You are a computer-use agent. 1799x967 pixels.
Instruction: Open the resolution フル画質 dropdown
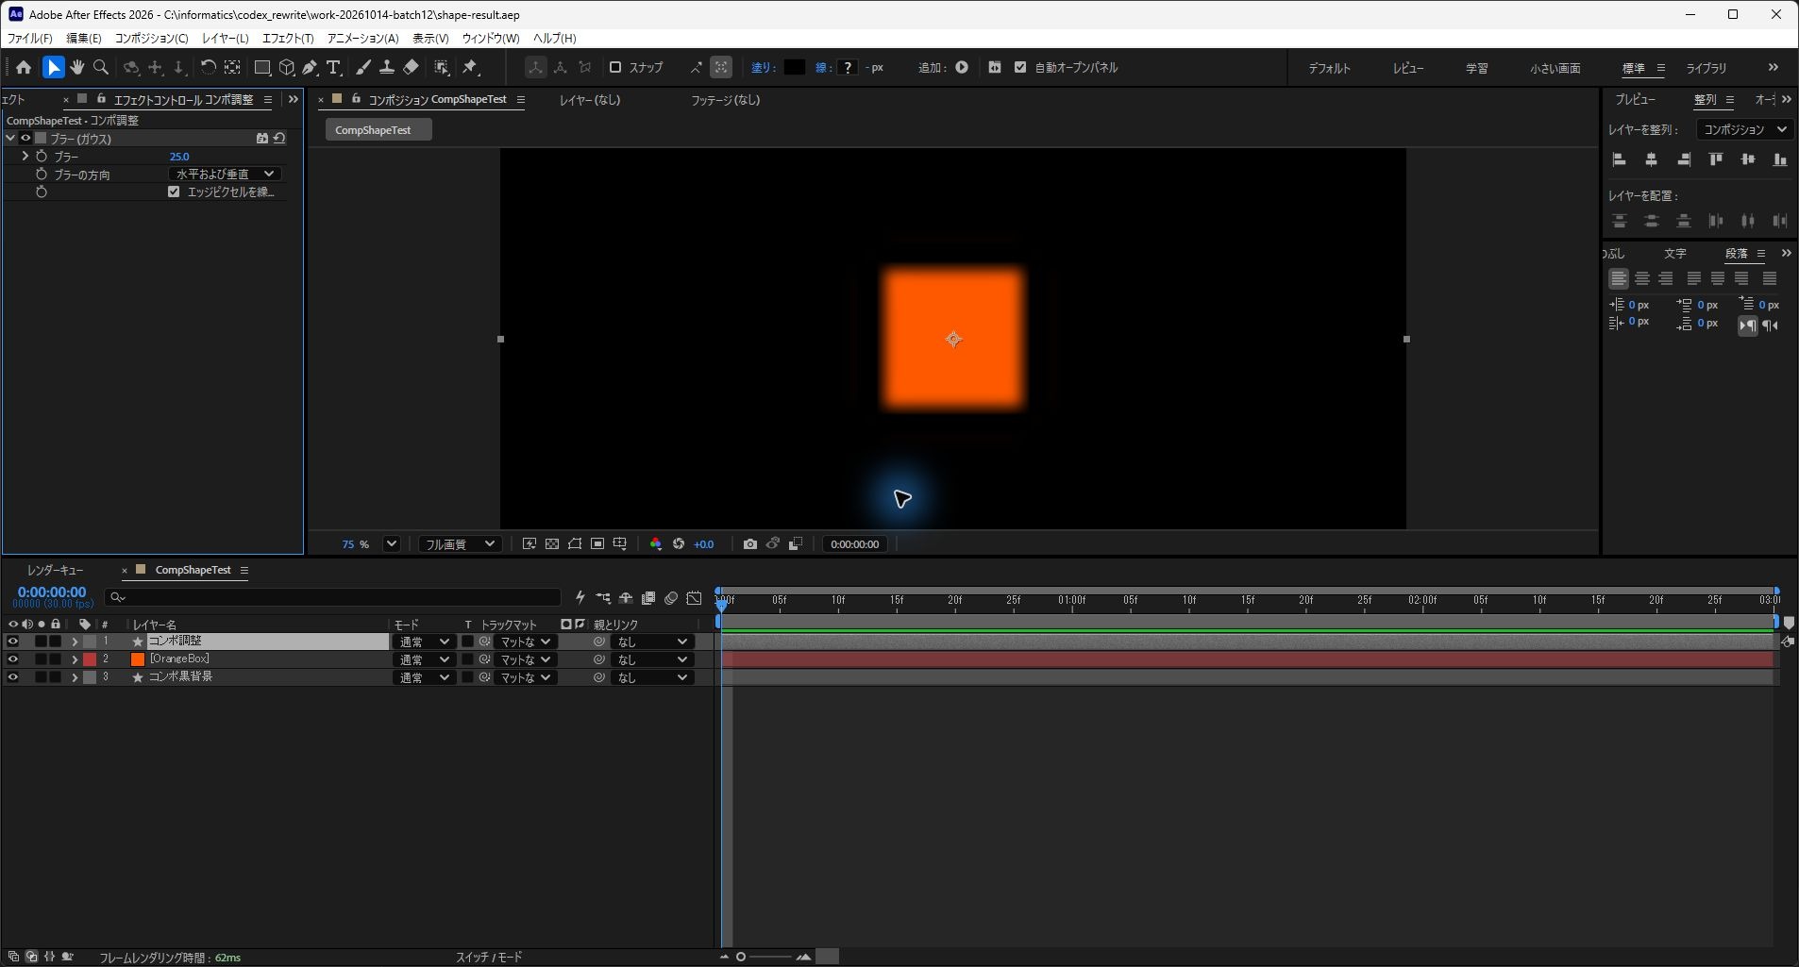pos(460,544)
